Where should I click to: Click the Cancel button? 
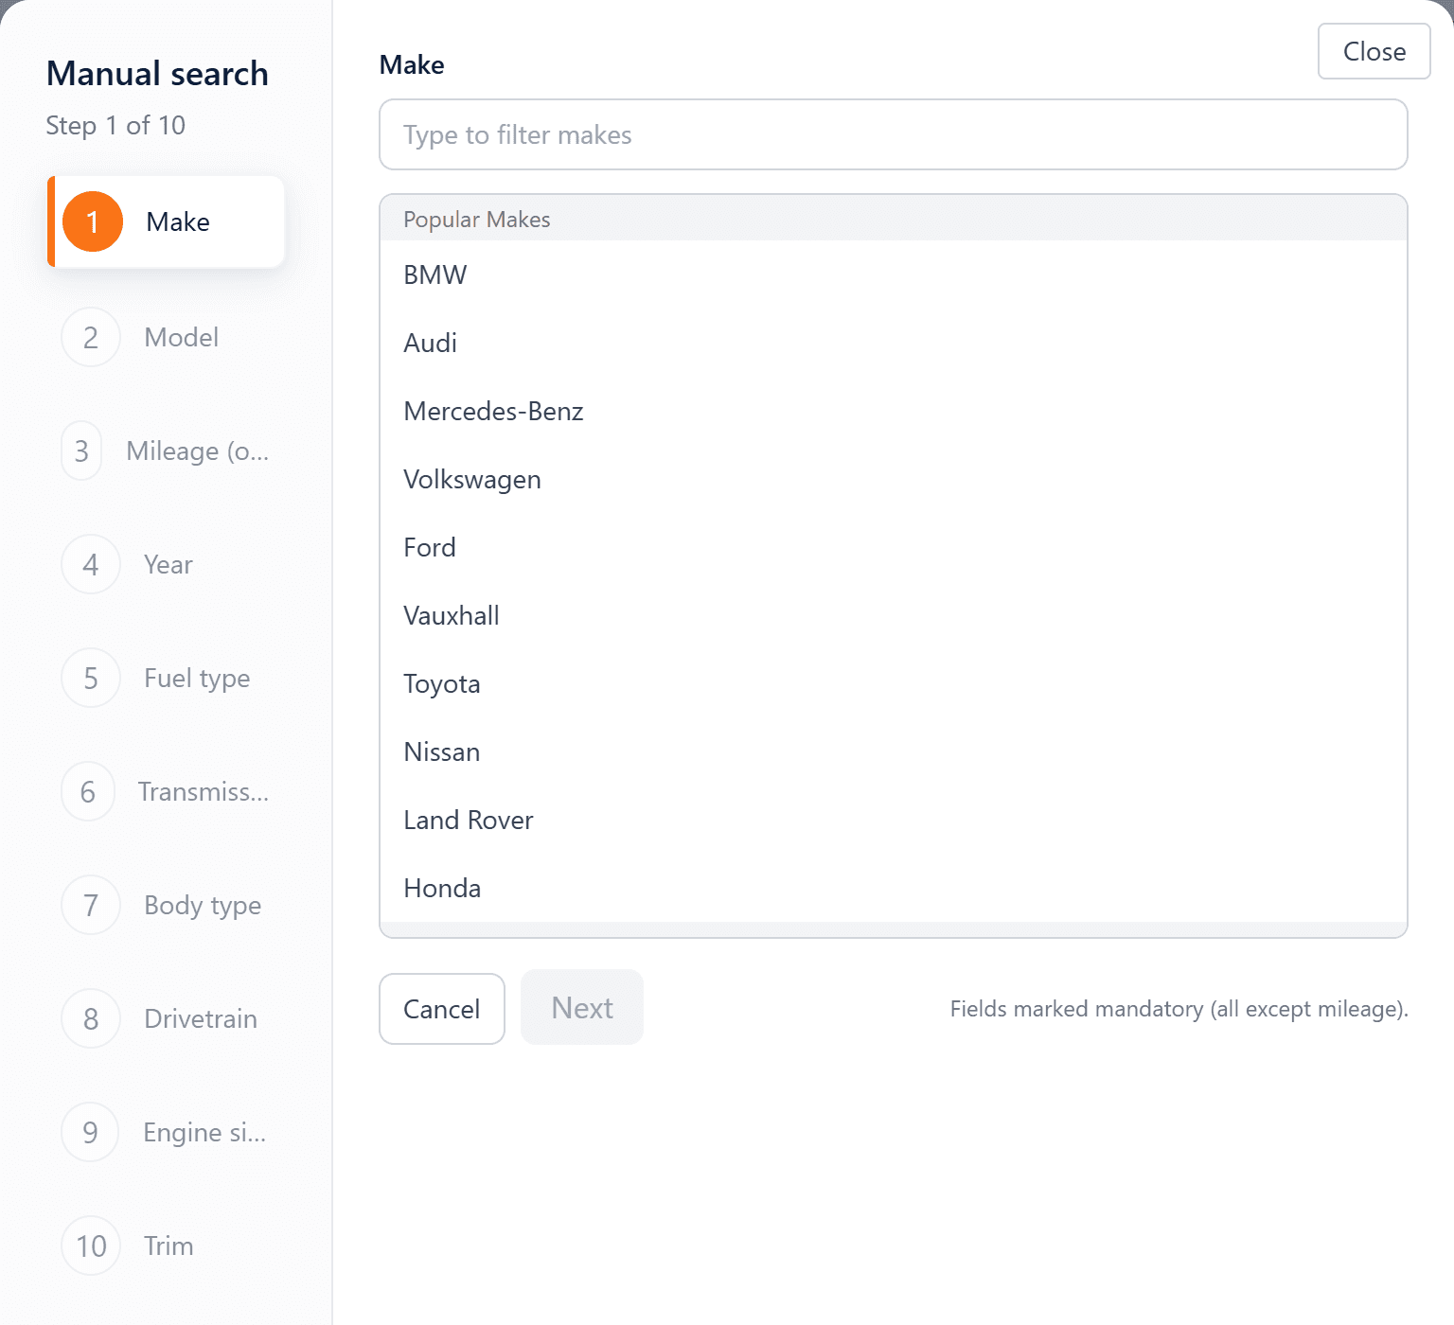pos(442,1009)
